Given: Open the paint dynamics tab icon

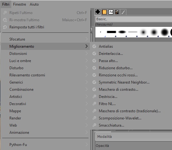Looking at the screenshot, I should (x=123, y=12).
